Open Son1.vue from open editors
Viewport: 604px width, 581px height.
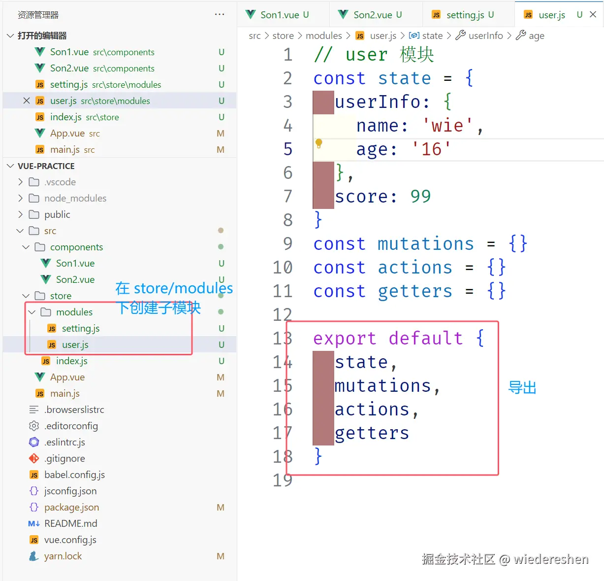click(120, 52)
